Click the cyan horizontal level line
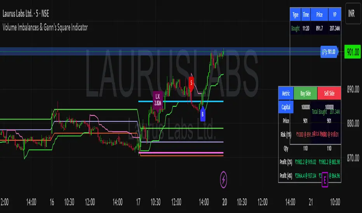Image resolution: width=362 pixels, height=213 pixels. click(181, 101)
